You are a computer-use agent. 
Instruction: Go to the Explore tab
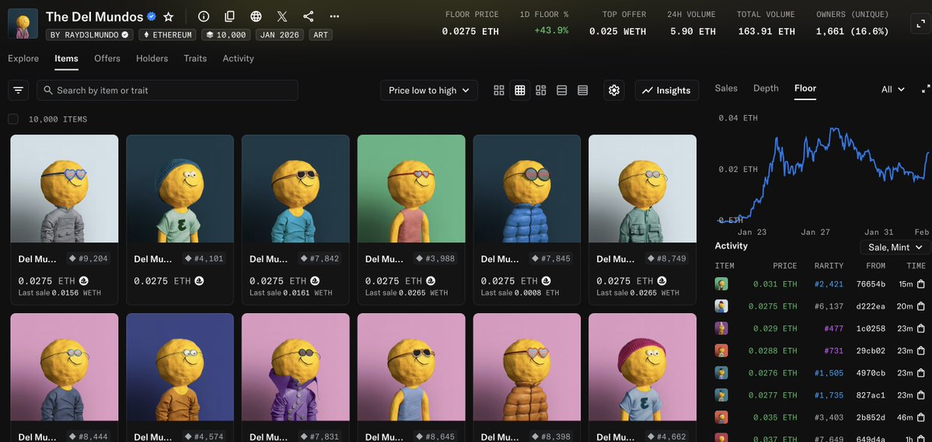point(23,58)
